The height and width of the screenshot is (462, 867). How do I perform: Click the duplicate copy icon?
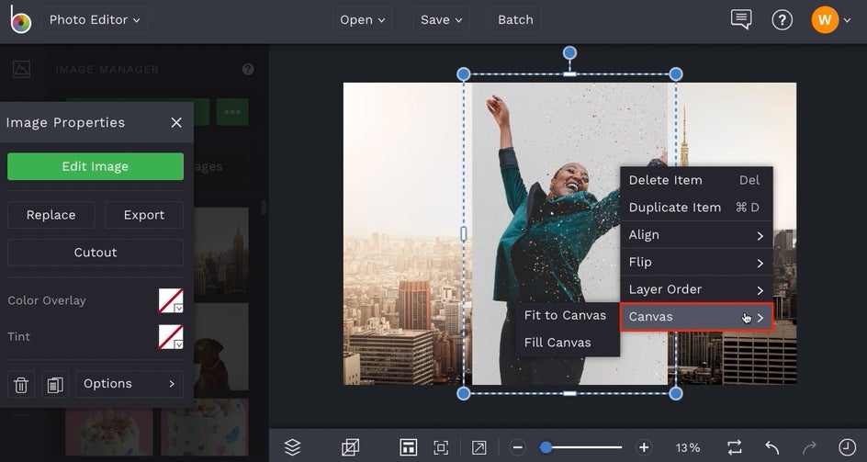(x=55, y=384)
